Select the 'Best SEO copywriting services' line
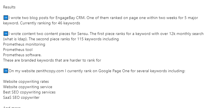The width and height of the screenshot is (214, 108). point(29,92)
